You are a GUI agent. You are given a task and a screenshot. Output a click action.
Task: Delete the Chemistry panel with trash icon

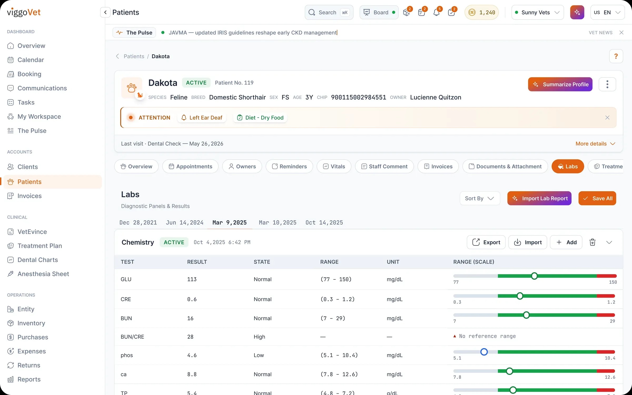point(592,242)
